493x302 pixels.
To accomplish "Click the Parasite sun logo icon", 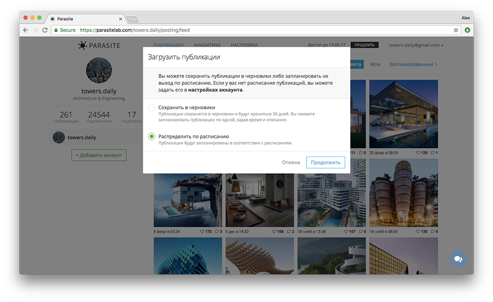I will click(82, 45).
